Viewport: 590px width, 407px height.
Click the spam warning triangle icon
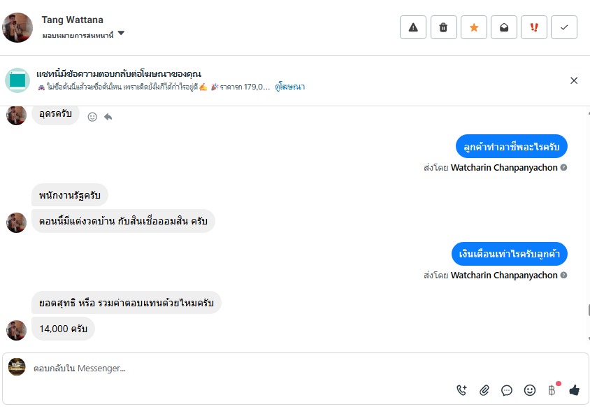pyautogui.click(x=413, y=27)
